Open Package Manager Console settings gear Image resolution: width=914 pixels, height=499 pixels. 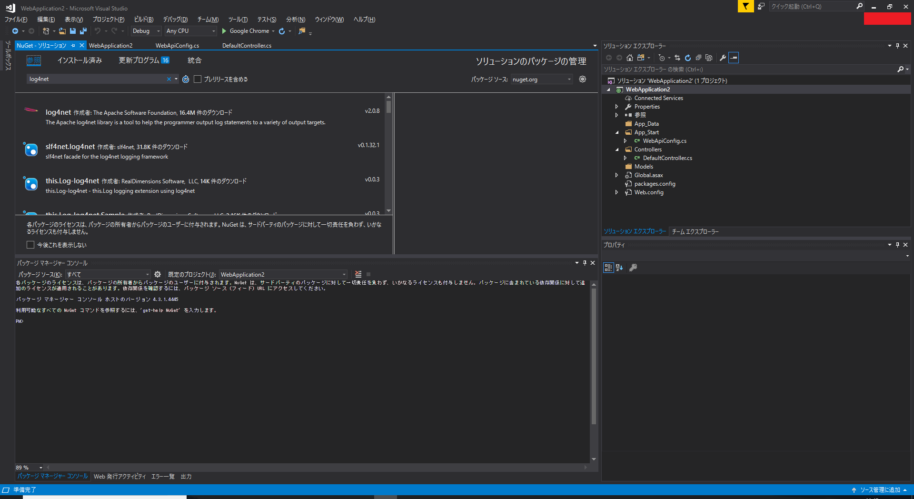pyautogui.click(x=158, y=274)
